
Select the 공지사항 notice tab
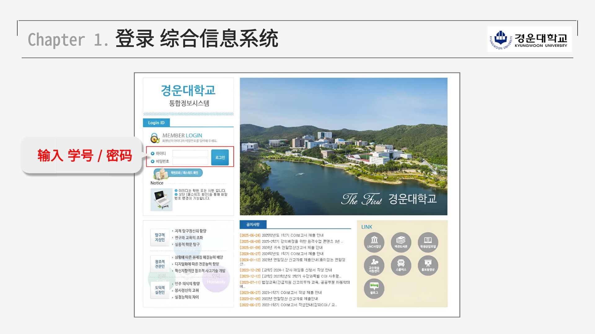[x=253, y=225]
